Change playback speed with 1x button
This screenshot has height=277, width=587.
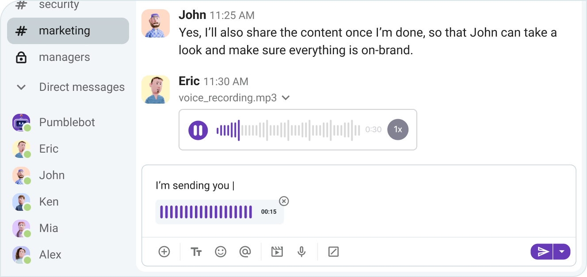tap(398, 130)
